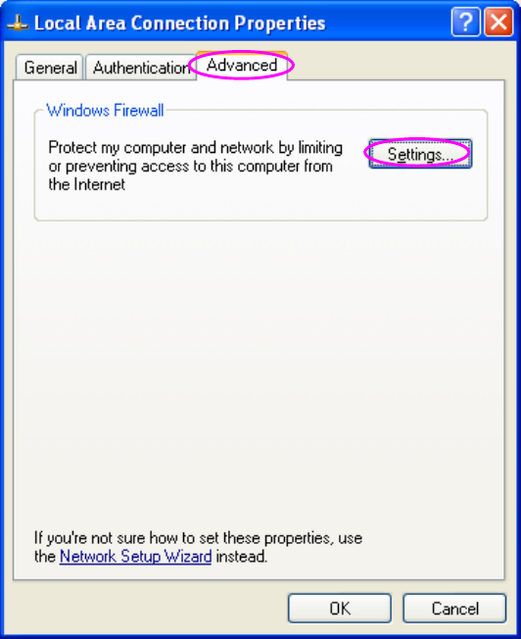Switch to the General tab
The image size is (521, 639).
[x=50, y=68]
